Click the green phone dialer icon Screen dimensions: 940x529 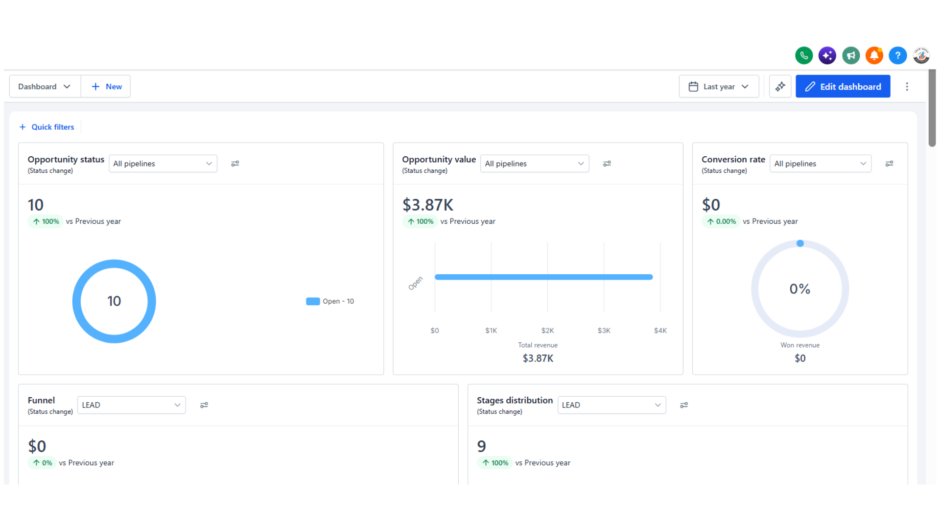click(x=804, y=56)
